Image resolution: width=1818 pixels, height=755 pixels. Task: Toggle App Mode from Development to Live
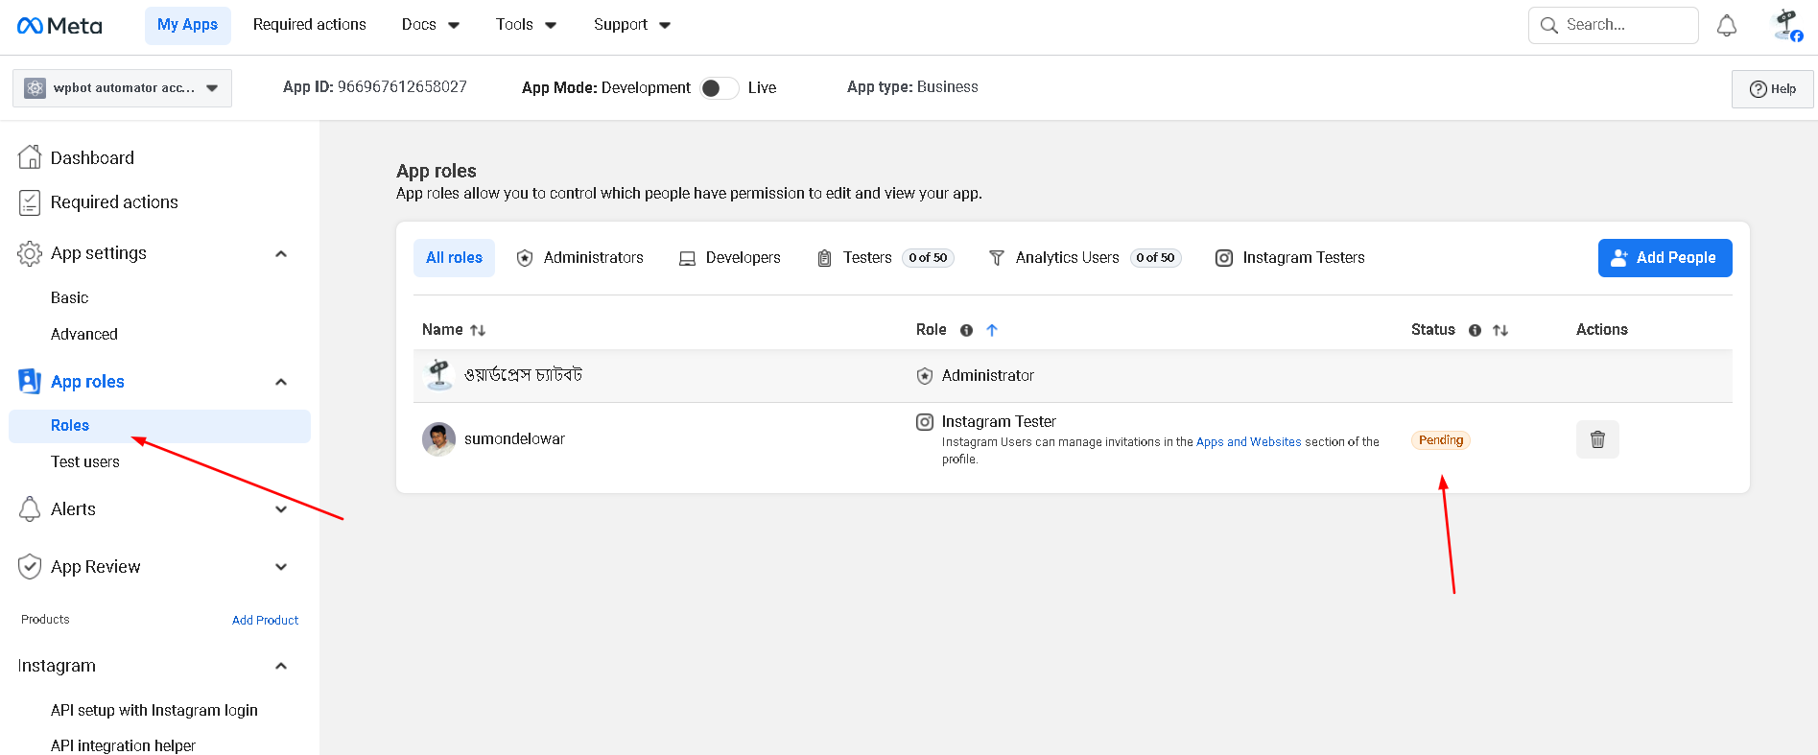coord(719,88)
